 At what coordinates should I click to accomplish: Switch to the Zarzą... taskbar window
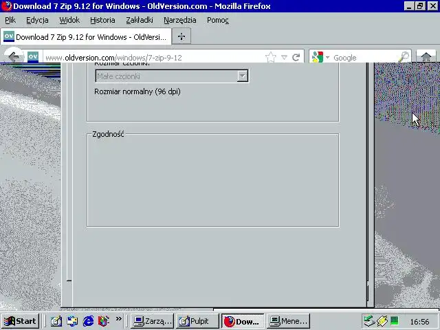click(153, 321)
